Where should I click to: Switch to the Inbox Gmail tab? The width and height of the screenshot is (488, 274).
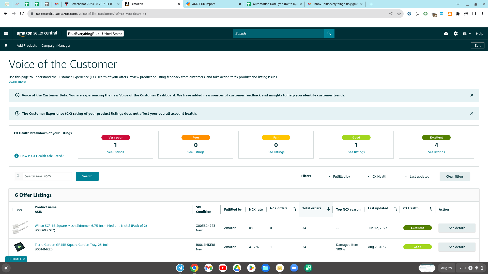coord(335,4)
